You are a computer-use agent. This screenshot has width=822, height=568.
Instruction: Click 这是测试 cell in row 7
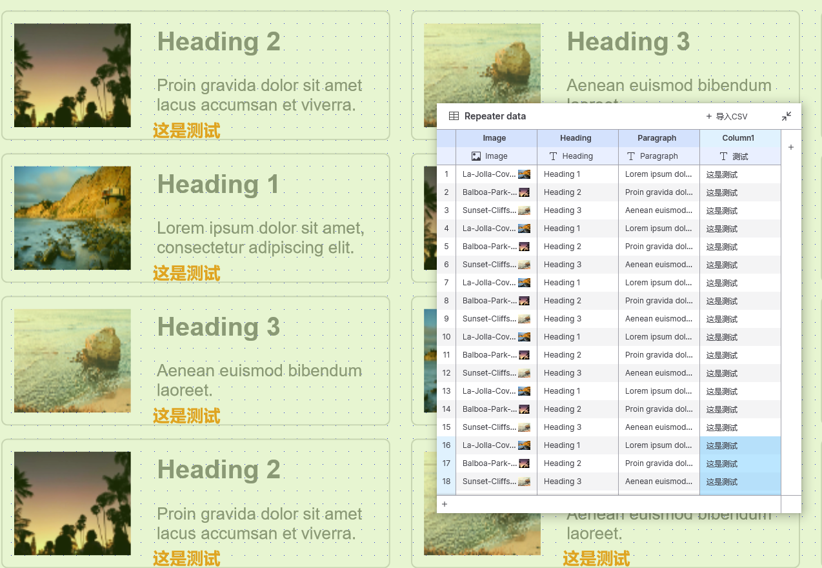pyautogui.click(x=740, y=283)
